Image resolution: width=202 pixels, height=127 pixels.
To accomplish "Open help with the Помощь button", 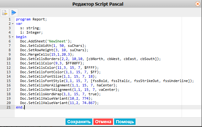I will [125, 122].
